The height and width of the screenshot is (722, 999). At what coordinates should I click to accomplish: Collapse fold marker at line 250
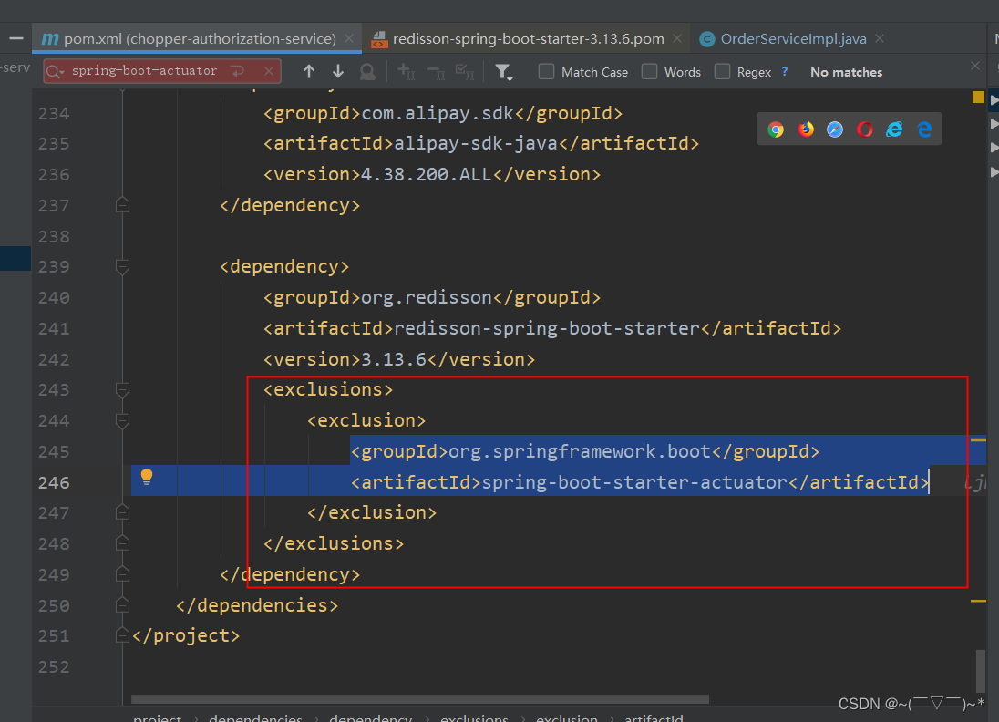(122, 604)
